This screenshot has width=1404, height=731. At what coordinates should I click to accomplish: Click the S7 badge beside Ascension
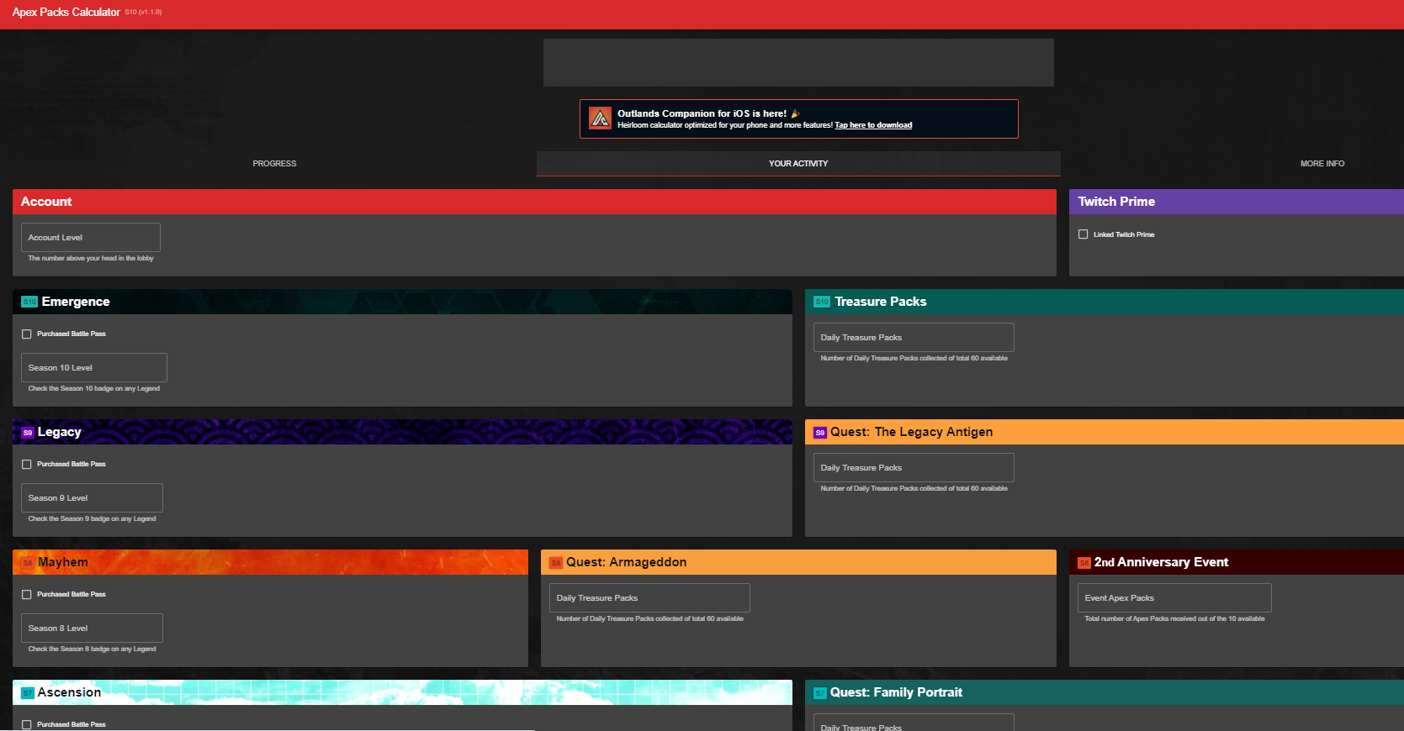[x=28, y=693]
